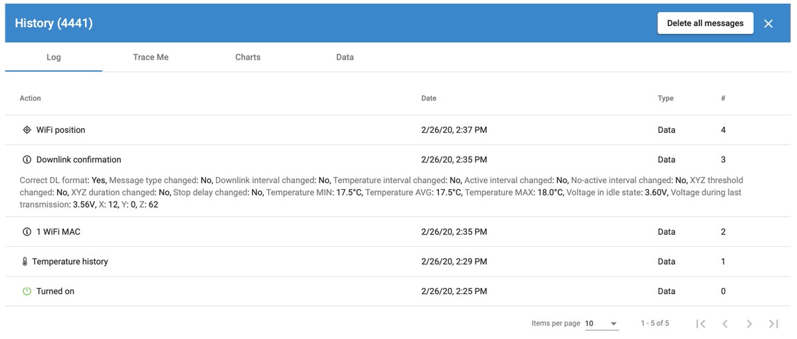Click the Action column header
This screenshot has height=339, width=797.
pyautogui.click(x=31, y=98)
